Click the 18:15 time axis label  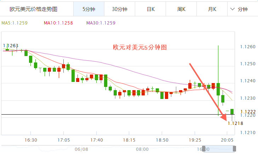[x=129, y=140]
